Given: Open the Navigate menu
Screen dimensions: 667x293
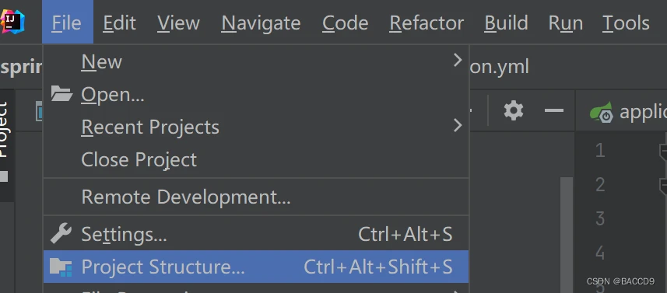Looking at the screenshot, I should tap(261, 23).
